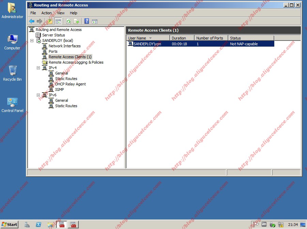Screen dimensions: 307x229
Task: Select Remote Access Clients (1) node
Action: pyautogui.click(x=70, y=57)
